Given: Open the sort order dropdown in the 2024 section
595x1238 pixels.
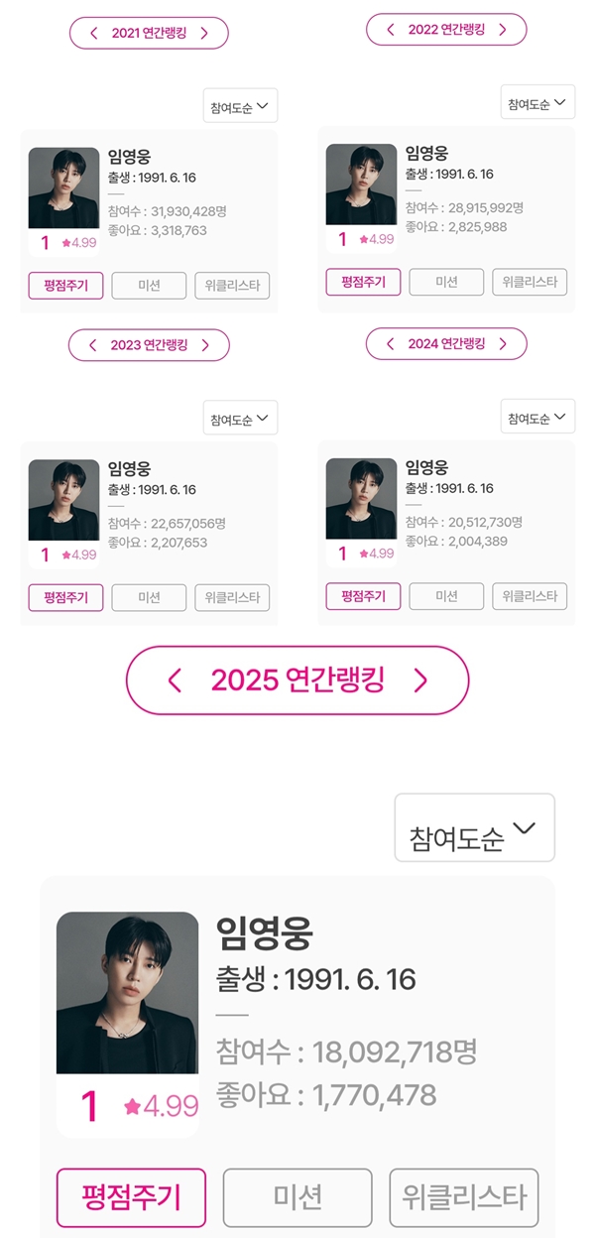Looking at the screenshot, I should tap(536, 416).
